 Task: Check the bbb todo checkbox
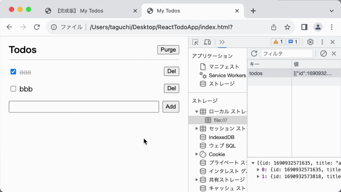coord(13,89)
